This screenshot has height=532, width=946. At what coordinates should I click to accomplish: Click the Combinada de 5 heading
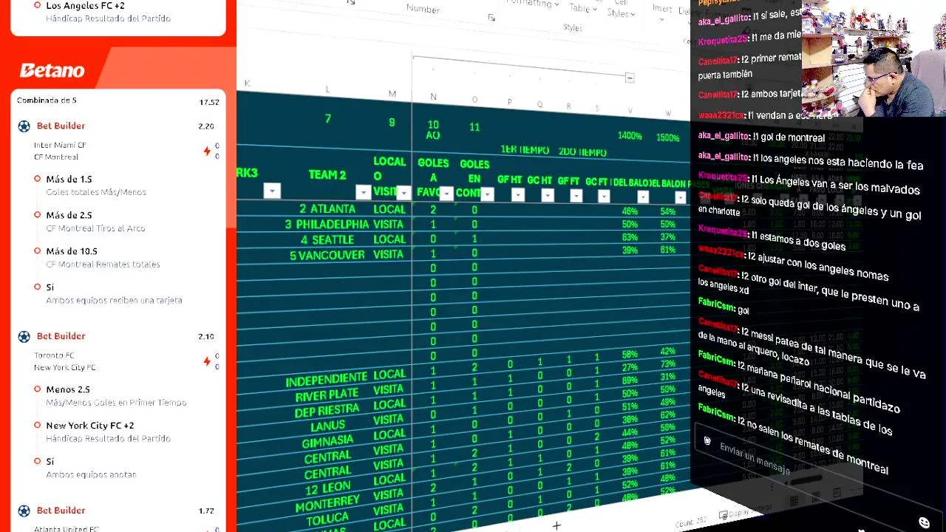[x=47, y=100]
